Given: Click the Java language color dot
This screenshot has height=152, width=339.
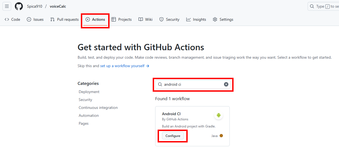Looking at the screenshot, I should click(x=221, y=136).
